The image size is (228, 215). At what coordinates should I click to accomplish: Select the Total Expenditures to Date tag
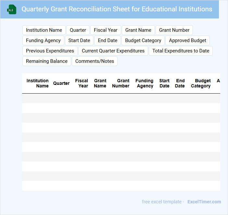pos(181,51)
